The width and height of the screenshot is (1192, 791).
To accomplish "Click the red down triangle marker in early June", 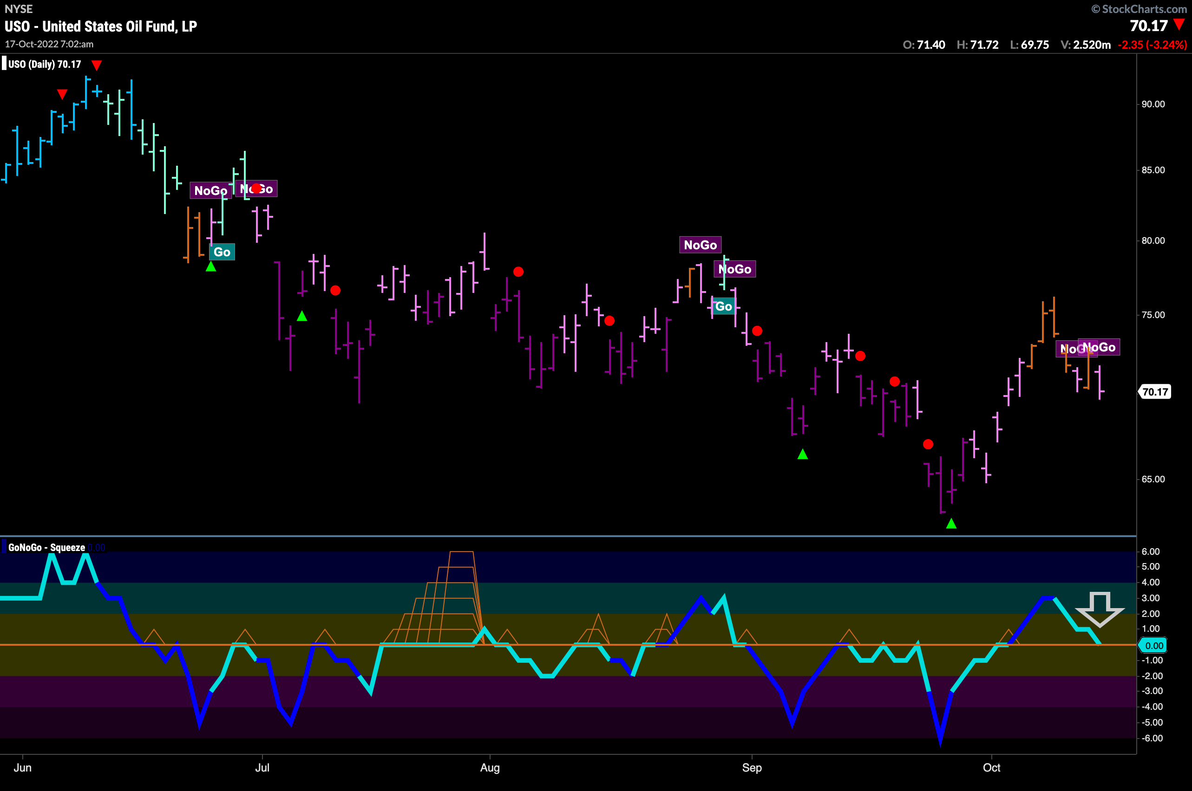I will tap(62, 94).
